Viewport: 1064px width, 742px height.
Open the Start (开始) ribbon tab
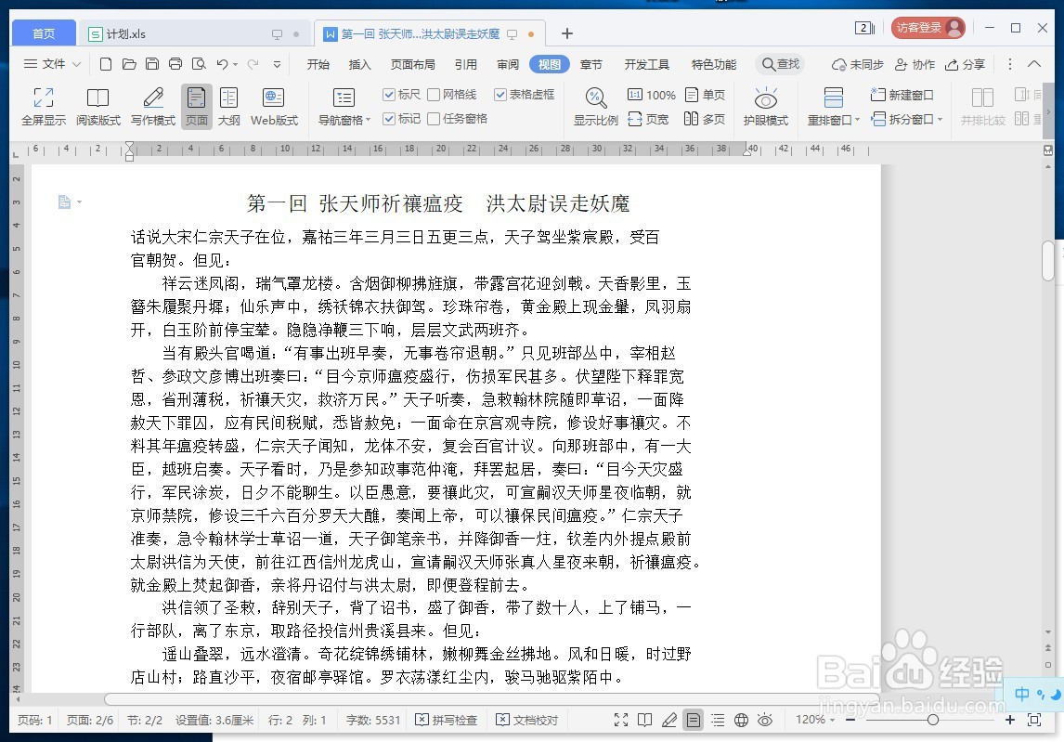318,64
